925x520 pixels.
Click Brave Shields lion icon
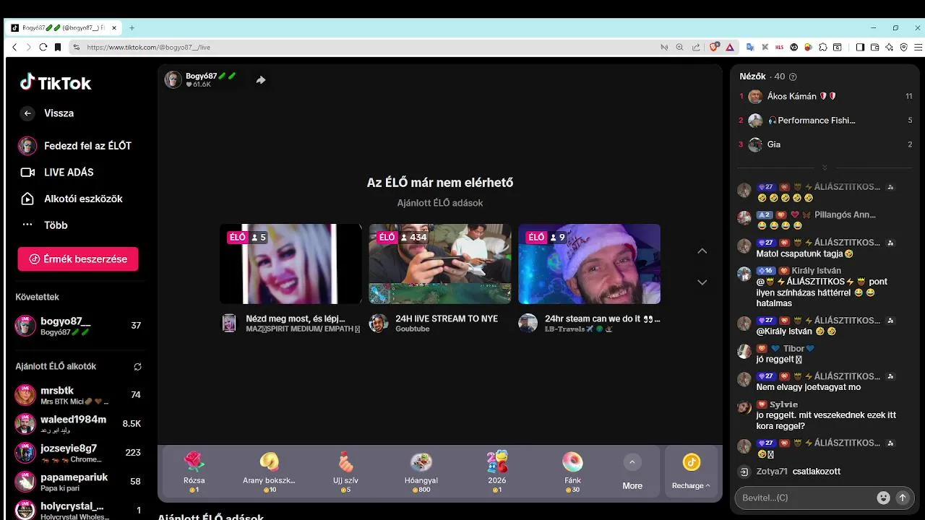[x=714, y=47]
